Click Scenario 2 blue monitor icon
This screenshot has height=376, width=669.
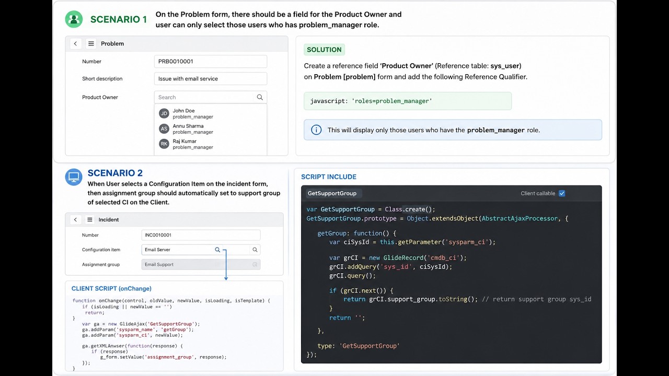tap(74, 177)
